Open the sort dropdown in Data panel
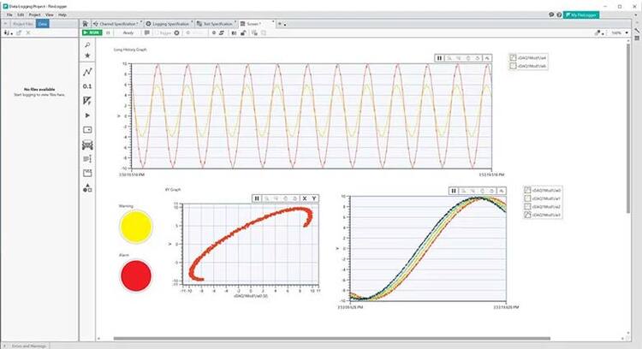 [9, 33]
